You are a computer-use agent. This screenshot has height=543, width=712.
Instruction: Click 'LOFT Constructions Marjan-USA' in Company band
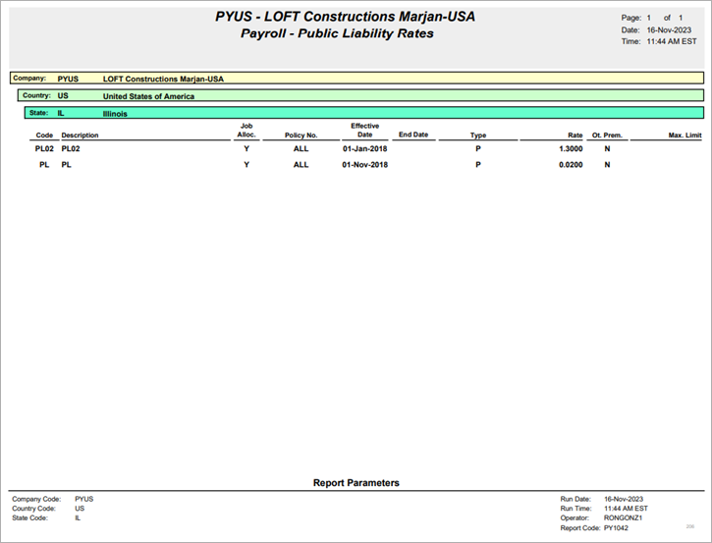[163, 79]
